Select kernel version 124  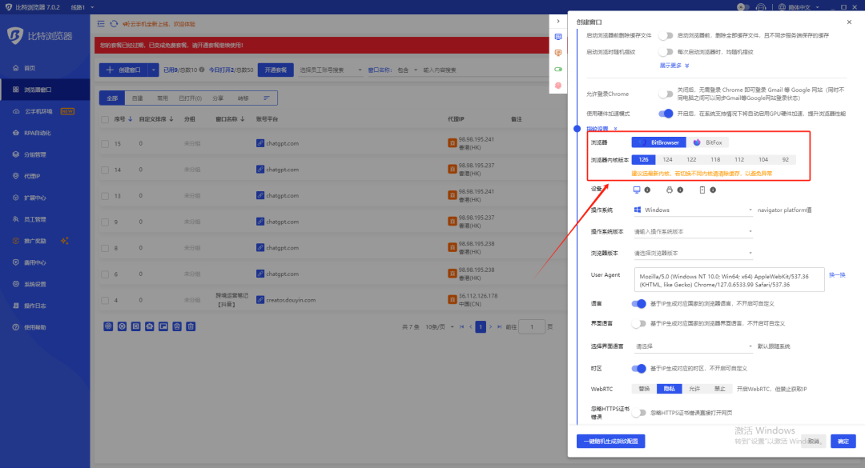click(x=667, y=160)
